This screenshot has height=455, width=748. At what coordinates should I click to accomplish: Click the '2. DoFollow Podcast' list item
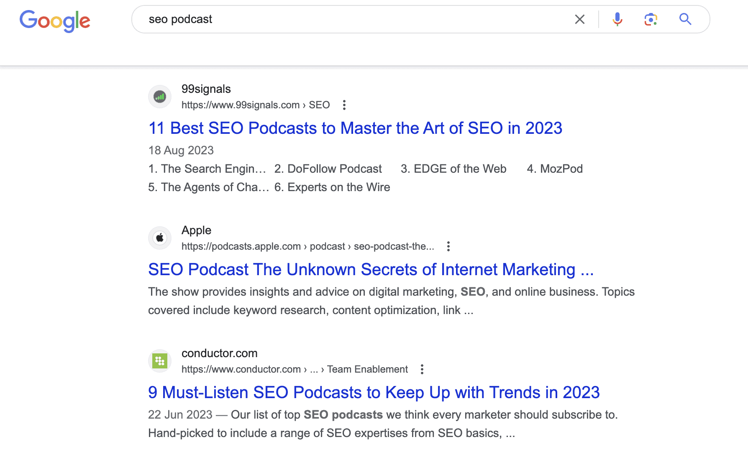coord(328,169)
